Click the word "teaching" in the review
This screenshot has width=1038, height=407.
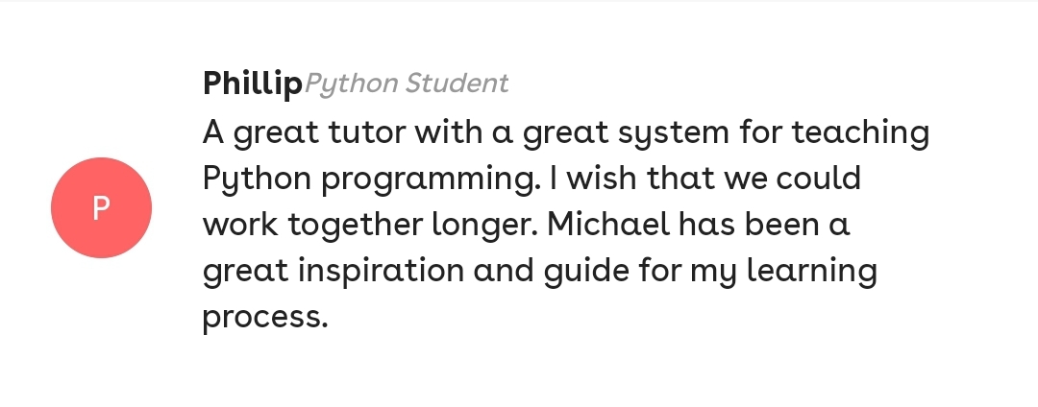click(860, 132)
